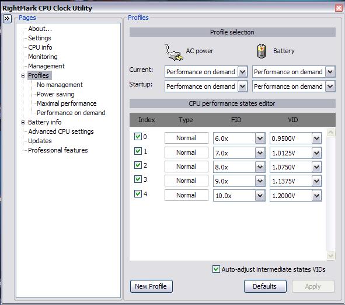
Task: Disable Auto-adjust intermediate states VIDs
Action: tap(216, 269)
